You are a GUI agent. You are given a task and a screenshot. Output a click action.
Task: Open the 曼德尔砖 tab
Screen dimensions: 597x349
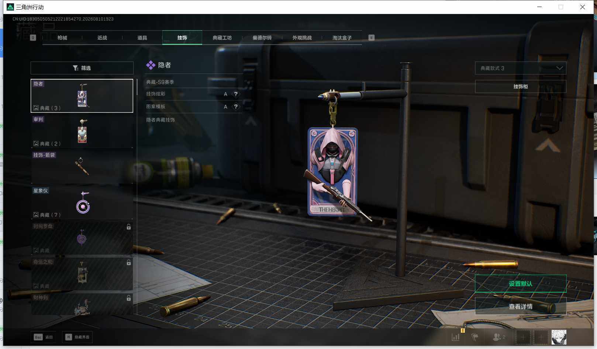point(262,38)
